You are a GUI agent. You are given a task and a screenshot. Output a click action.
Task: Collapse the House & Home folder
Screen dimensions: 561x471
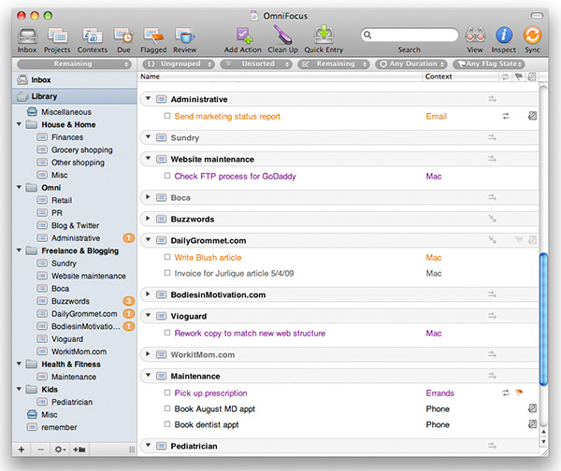(x=19, y=124)
